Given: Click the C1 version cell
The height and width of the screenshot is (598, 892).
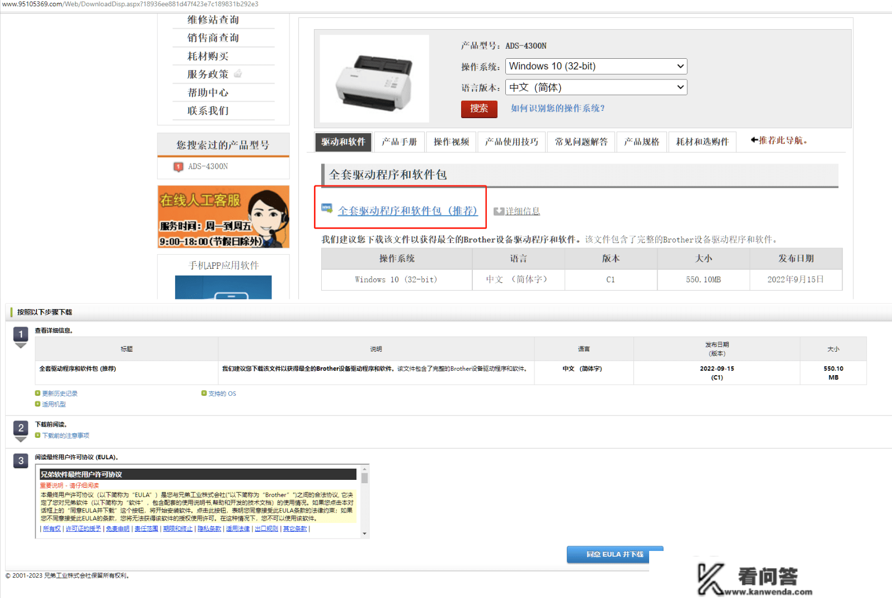Looking at the screenshot, I should [x=611, y=279].
